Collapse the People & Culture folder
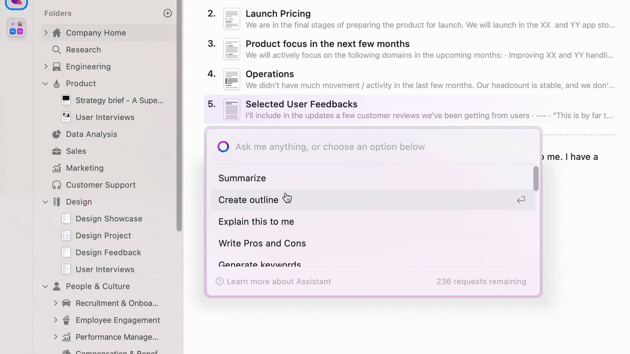Viewport: 630px width, 354px height. 45,286
